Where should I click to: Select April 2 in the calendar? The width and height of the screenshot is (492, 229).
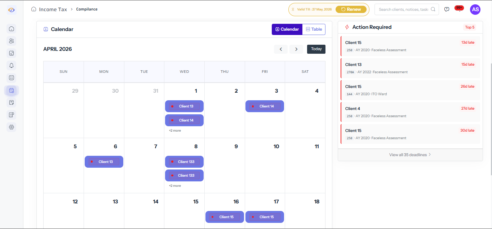coord(225,110)
